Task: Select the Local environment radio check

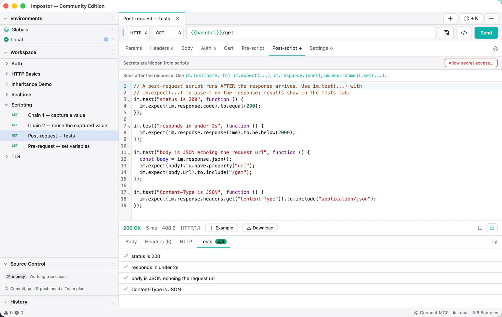Action: [6, 39]
